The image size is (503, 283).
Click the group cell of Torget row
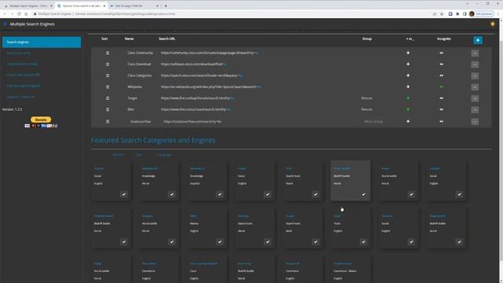pyautogui.click(x=367, y=98)
